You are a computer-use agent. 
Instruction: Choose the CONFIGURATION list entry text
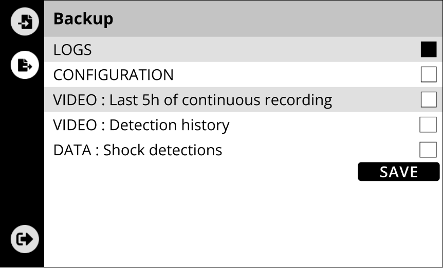[x=114, y=75]
